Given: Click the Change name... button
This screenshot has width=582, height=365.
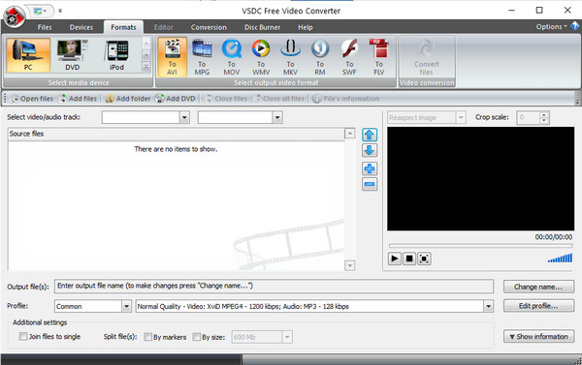Looking at the screenshot, I should pos(538,287).
